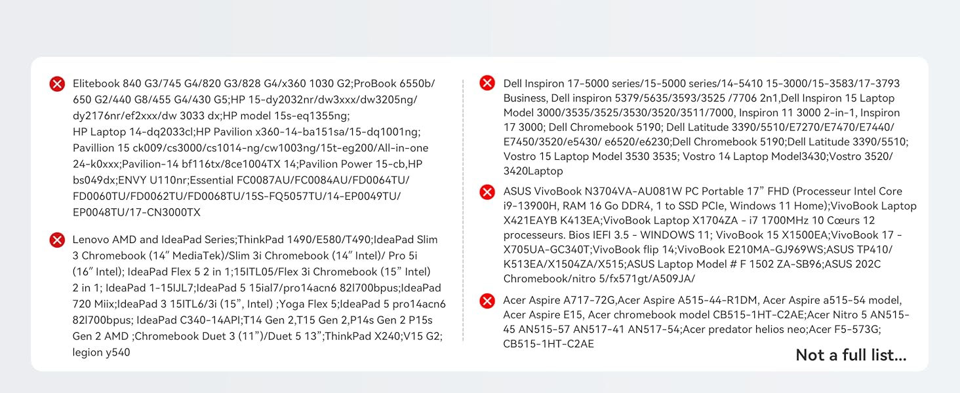
Task: Click the "legion y540" text
Action: pyautogui.click(x=101, y=352)
